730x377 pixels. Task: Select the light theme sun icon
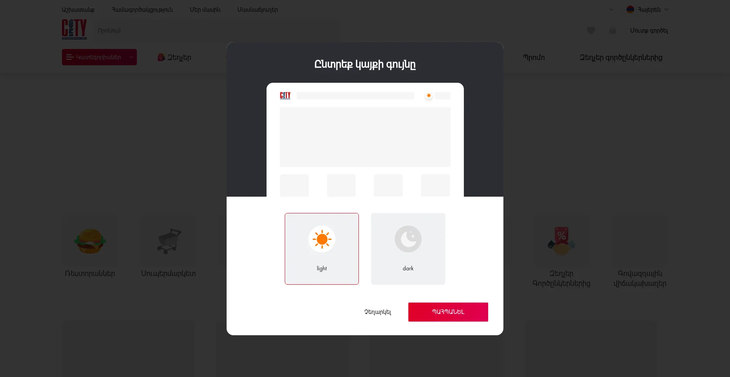pos(322,239)
